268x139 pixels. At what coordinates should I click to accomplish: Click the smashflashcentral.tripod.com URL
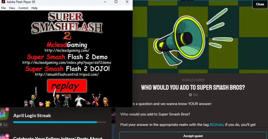click(67, 75)
